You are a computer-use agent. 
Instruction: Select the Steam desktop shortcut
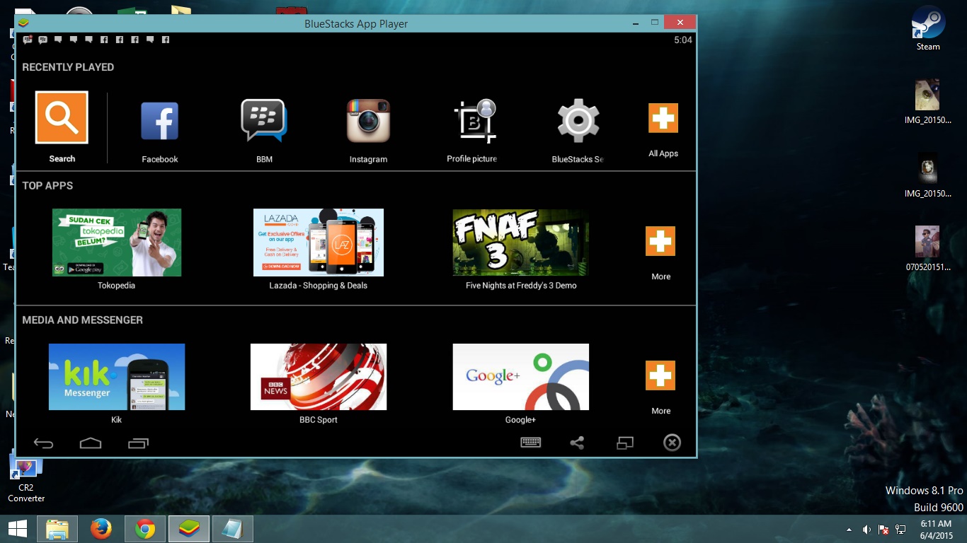[928, 28]
